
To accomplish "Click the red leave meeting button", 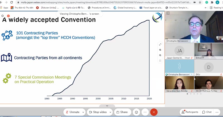I will coord(154,112).
